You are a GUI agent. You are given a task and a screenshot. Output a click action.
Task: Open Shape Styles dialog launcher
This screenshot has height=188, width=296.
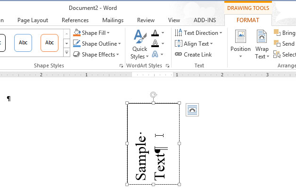tap(121, 65)
